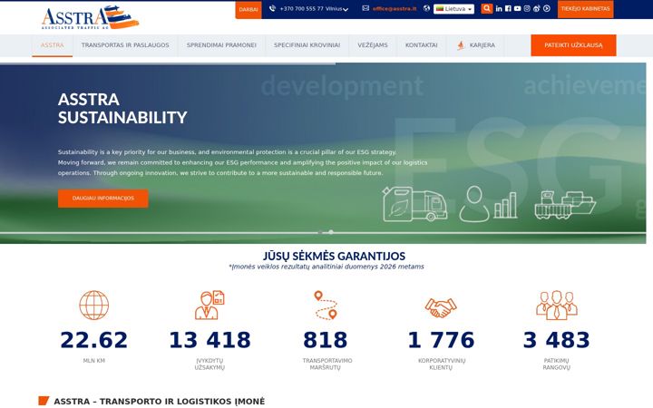Click the phone handset icon
653x408 pixels.
tap(272, 8)
